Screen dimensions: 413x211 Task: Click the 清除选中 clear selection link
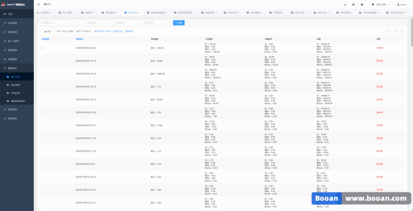[x=129, y=31]
